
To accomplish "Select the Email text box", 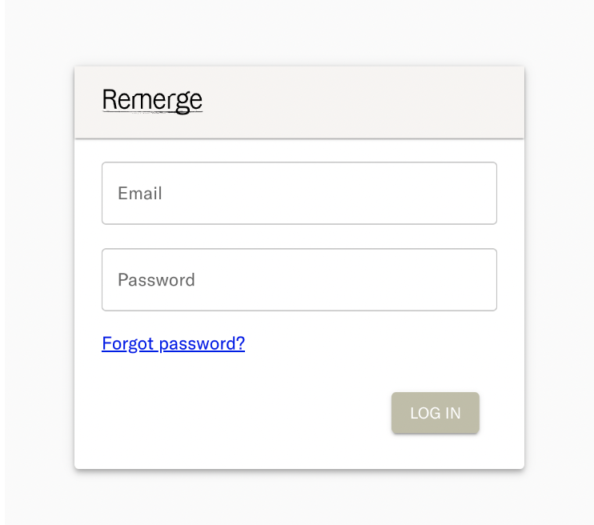I will [299, 194].
